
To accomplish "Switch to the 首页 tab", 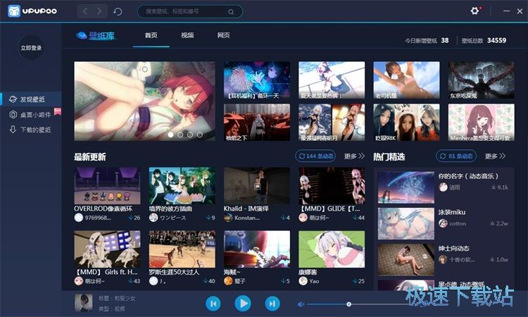I will tap(151, 35).
